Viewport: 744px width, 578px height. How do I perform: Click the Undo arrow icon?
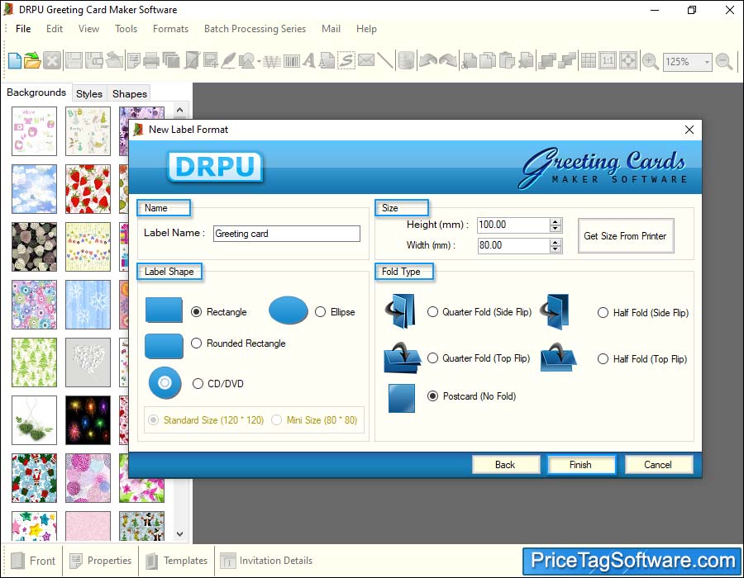tap(428, 61)
